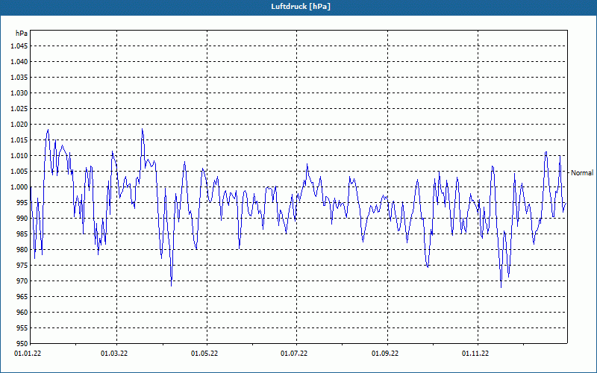Select the 990 y-axis value
The width and height of the screenshot is (597, 373).
[22, 218]
